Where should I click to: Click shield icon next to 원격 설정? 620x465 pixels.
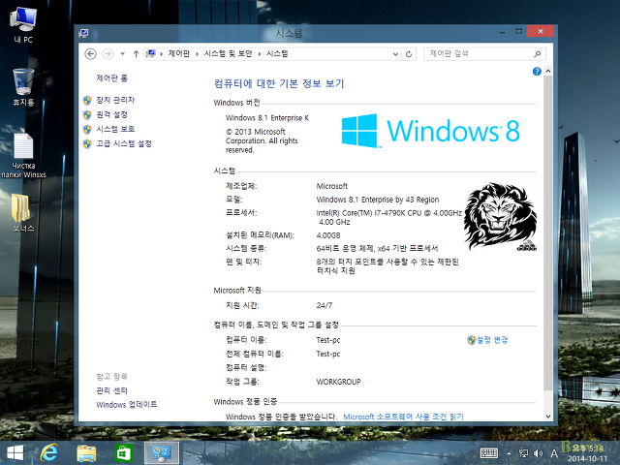click(x=87, y=115)
